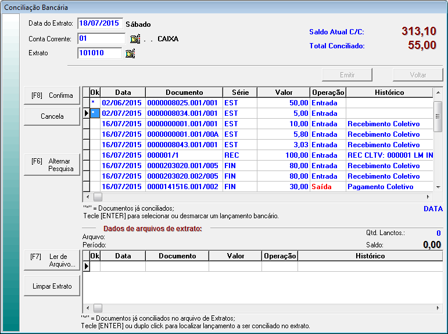Toggle Ok mark for document 0000008025.001/001
This screenshot has width=448, height=334.
(95, 103)
